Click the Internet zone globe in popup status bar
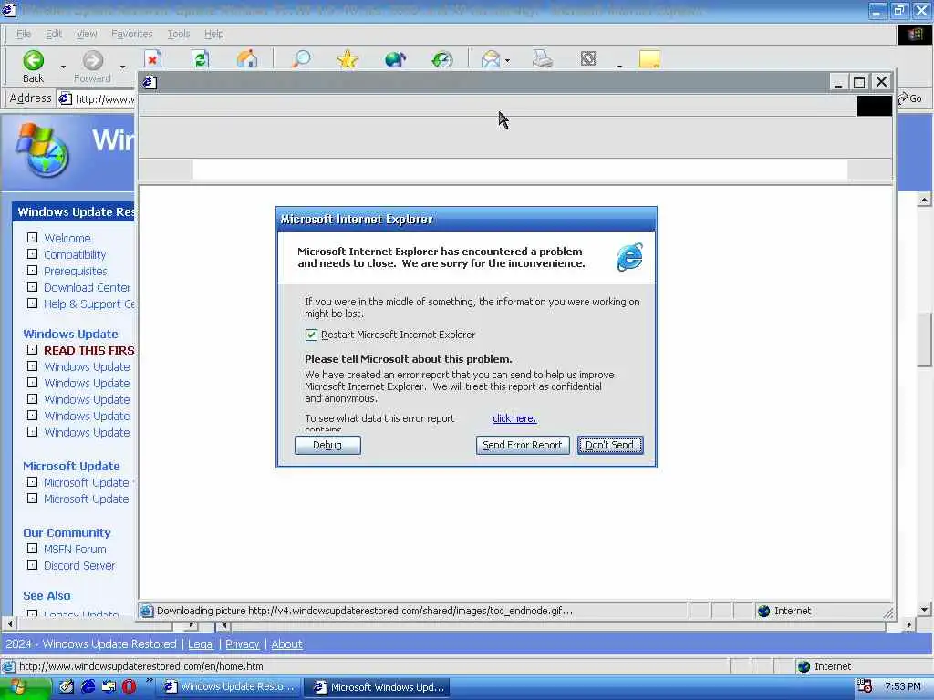Screen dimensions: 934x700 tap(763, 611)
